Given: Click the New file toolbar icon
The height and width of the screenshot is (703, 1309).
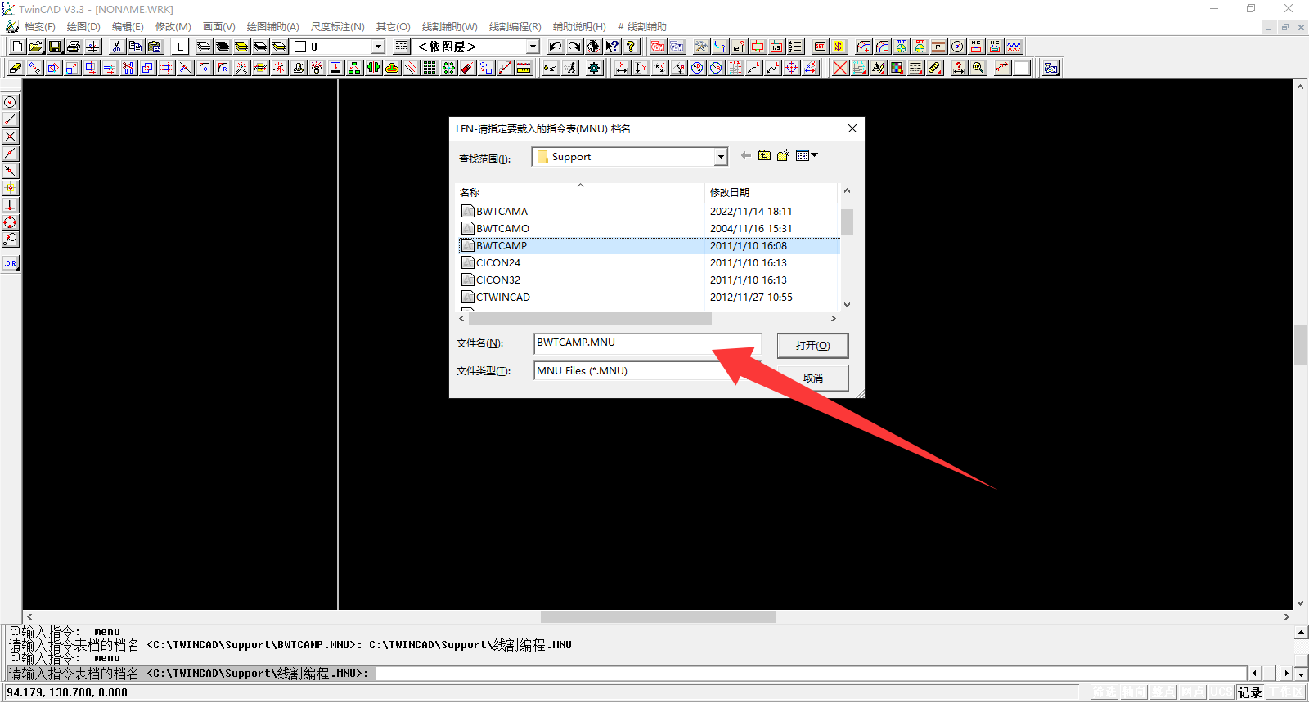Looking at the screenshot, I should [17, 47].
